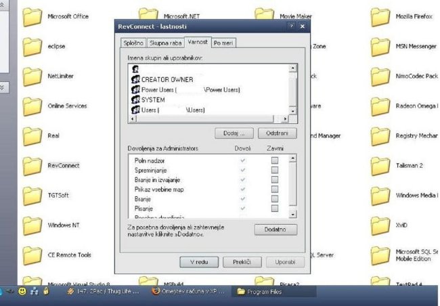Click the Uporabi button
Screen dimensions: 440x306
285,262
